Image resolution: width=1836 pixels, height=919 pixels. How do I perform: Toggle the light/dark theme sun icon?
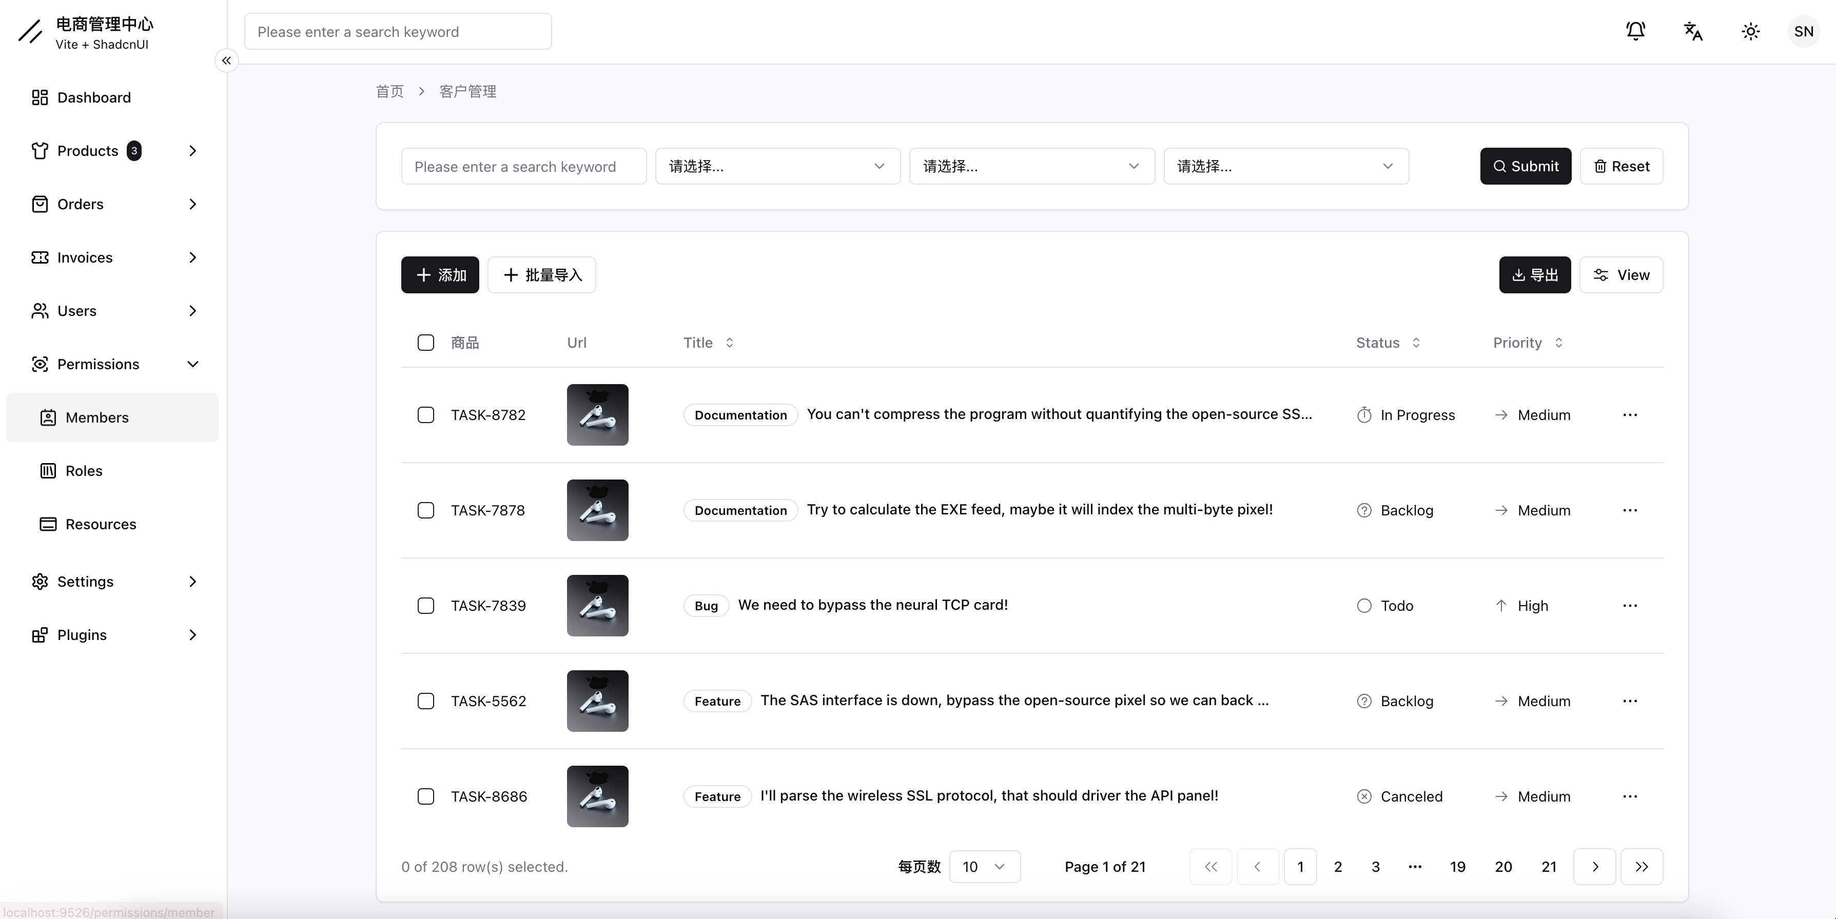[1750, 31]
